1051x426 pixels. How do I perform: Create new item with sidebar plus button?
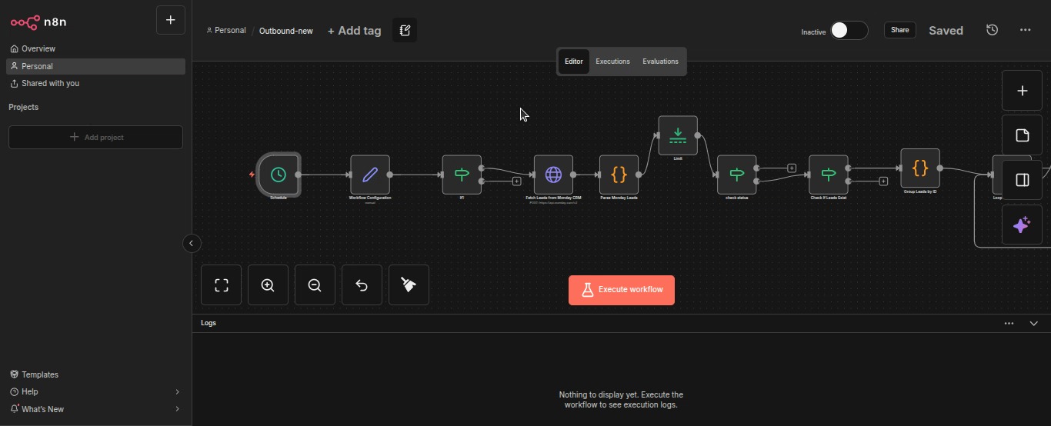[x=171, y=20]
